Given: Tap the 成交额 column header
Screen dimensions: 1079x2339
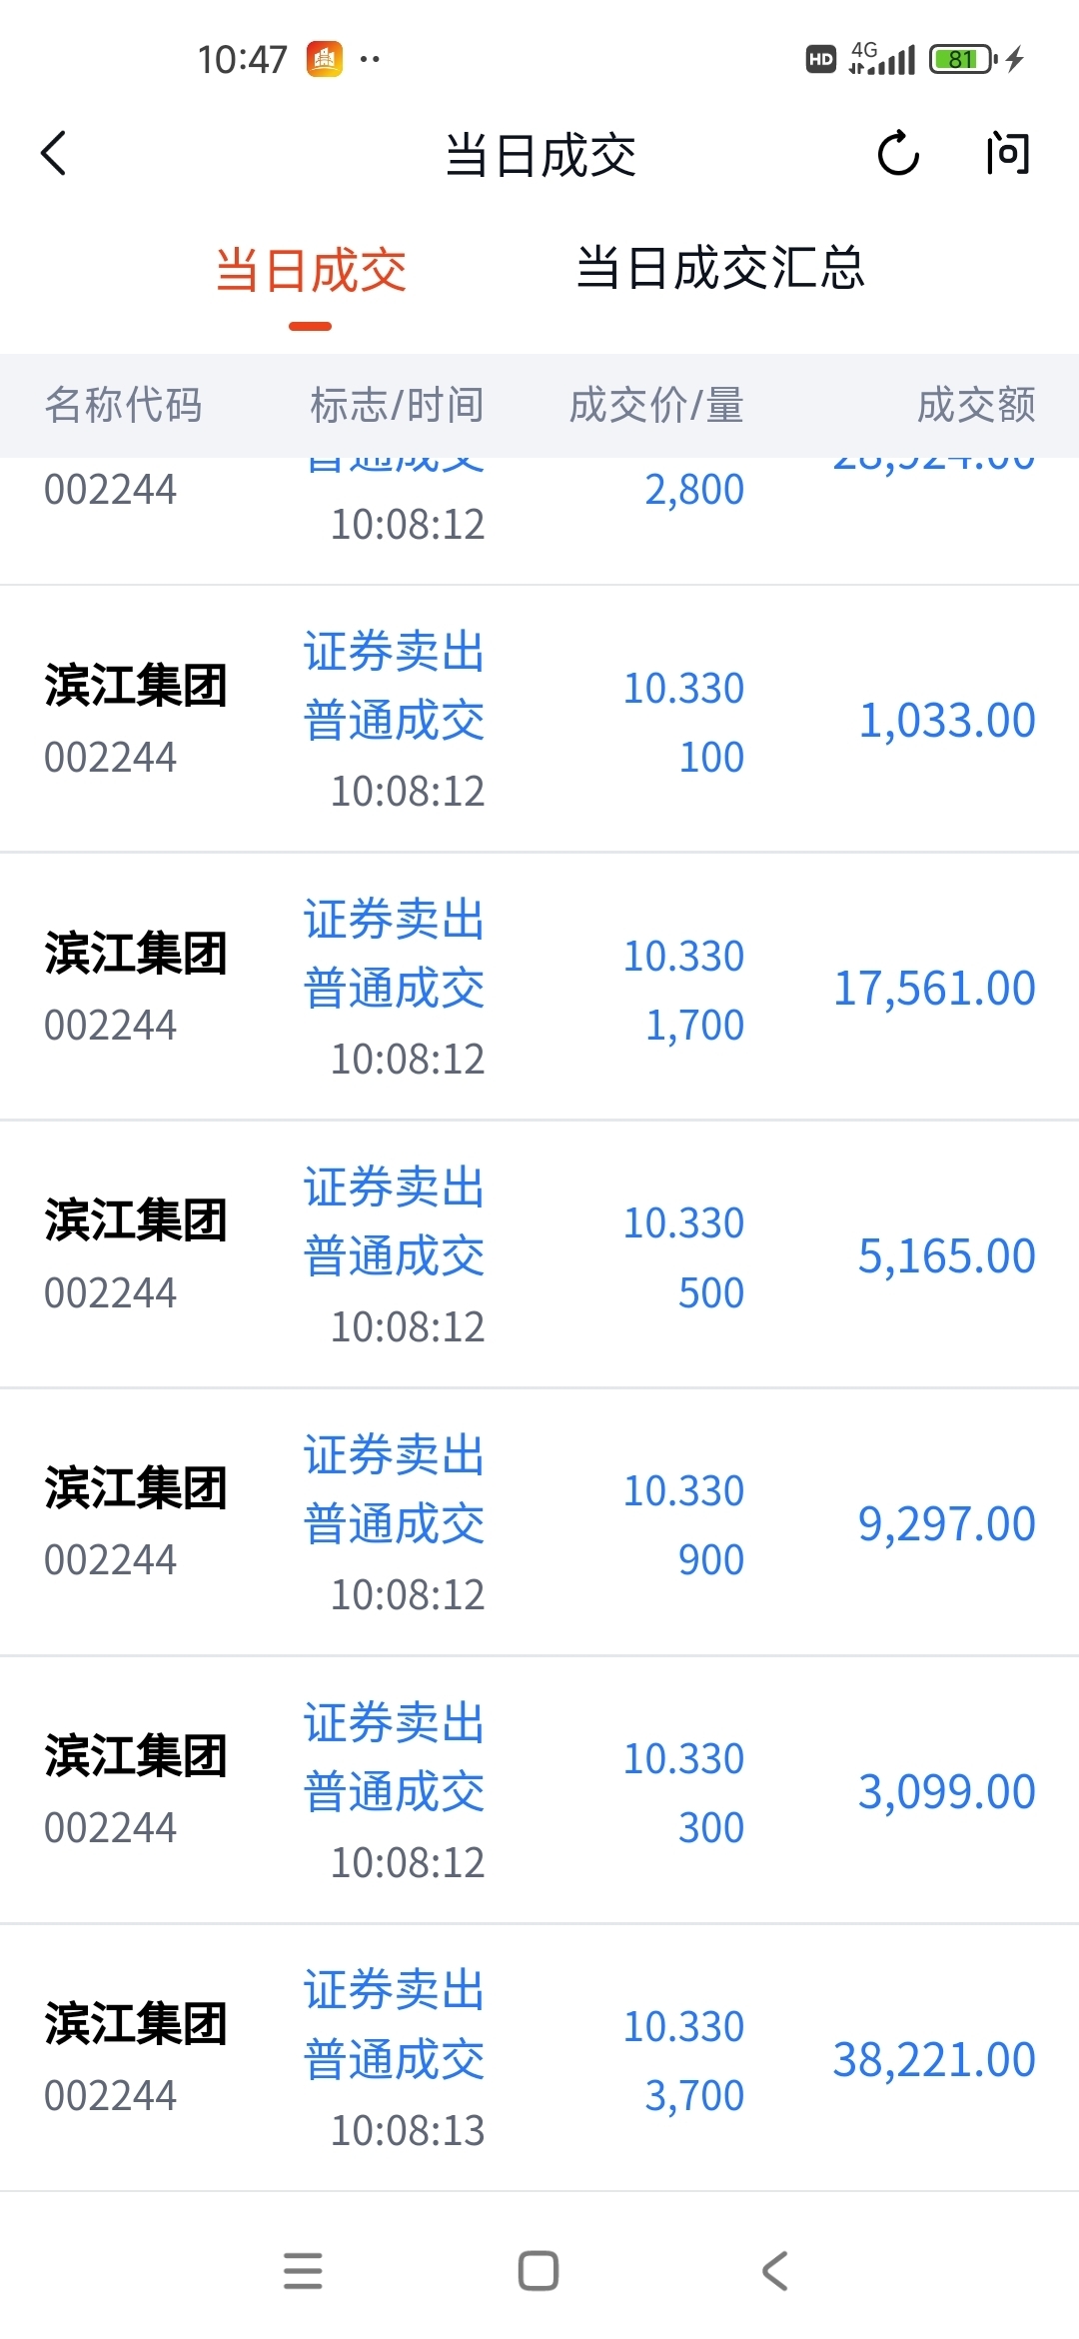Looking at the screenshot, I should point(976,405).
